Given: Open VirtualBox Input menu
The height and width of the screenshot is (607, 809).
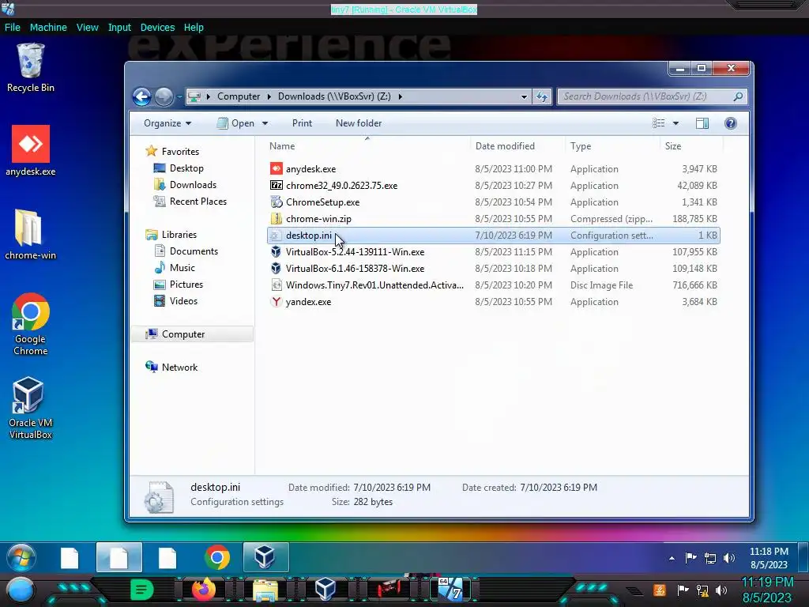Looking at the screenshot, I should point(119,28).
